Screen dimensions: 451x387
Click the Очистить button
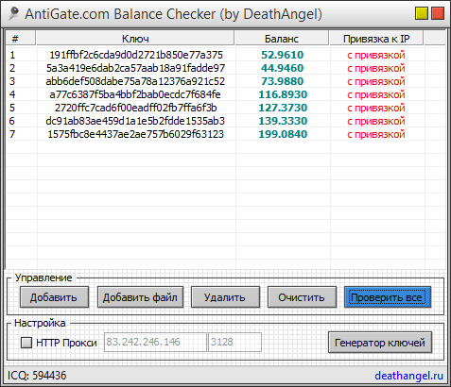point(302,297)
